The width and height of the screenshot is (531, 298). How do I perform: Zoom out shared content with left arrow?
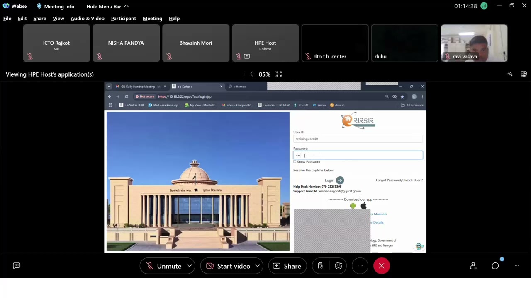251,74
